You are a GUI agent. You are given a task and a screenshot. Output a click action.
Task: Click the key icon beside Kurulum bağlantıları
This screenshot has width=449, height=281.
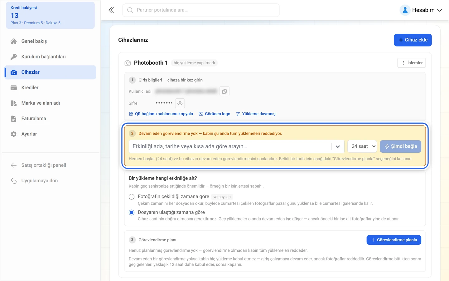point(14,57)
